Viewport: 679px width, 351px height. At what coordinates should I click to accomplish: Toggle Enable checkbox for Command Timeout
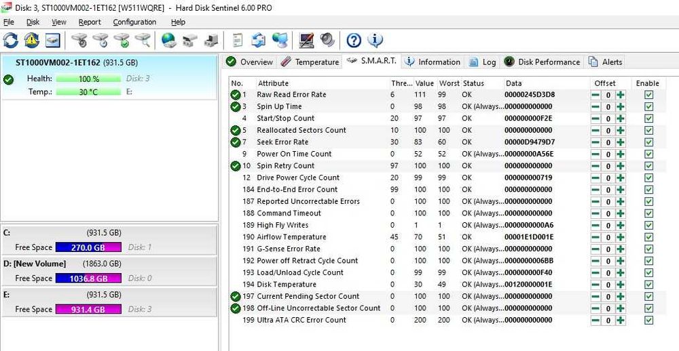(648, 213)
